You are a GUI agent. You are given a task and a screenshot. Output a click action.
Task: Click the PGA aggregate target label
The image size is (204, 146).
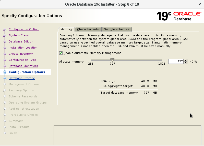click(117, 86)
